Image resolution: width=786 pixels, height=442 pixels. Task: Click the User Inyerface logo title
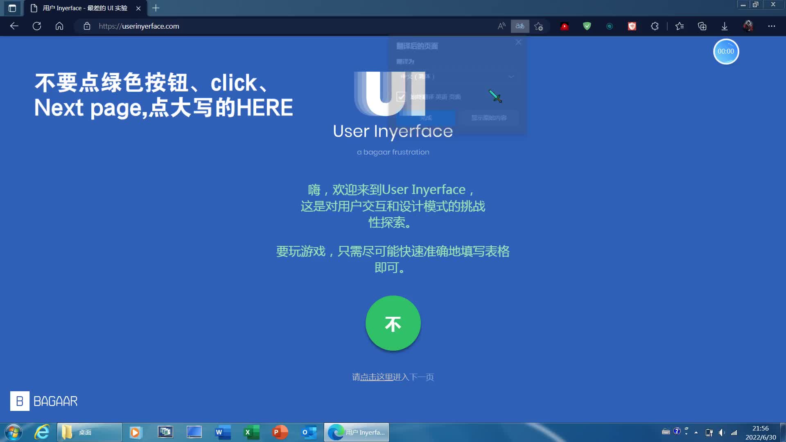pos(393,131)
